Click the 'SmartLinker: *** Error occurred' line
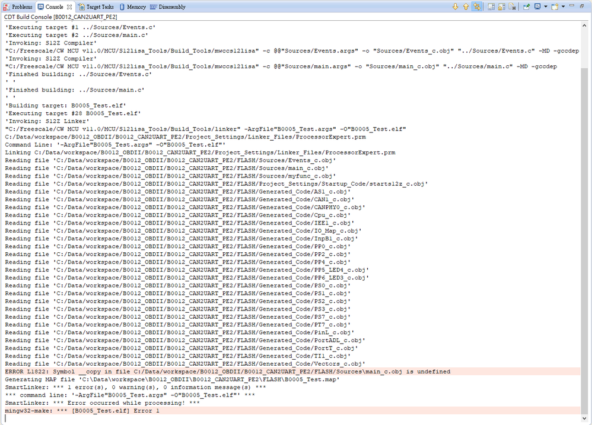Screen dimensions: 592x425 coord(102,403)
